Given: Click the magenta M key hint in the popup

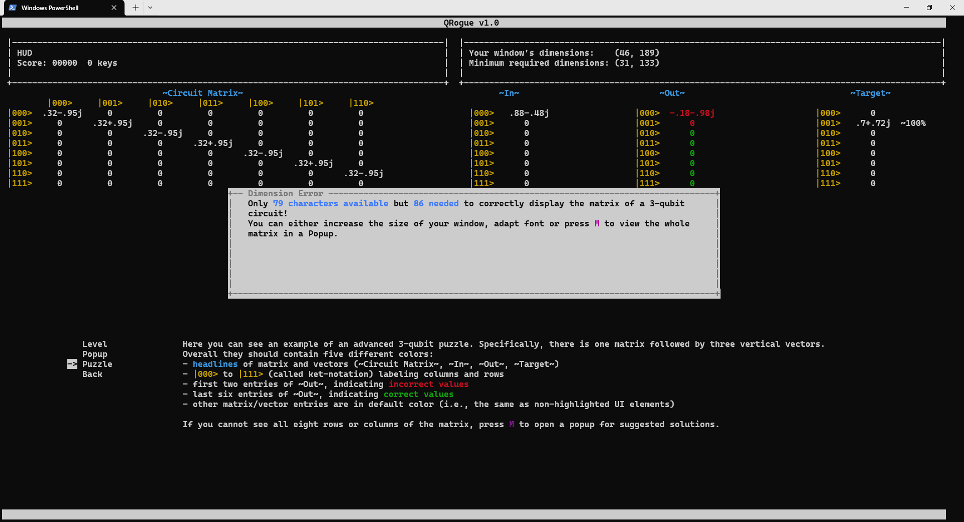Looking at the screenshot, I should point(596,223).
